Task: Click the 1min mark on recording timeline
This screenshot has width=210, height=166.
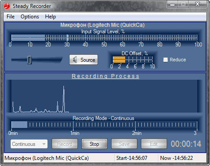Action: [75, 133]
